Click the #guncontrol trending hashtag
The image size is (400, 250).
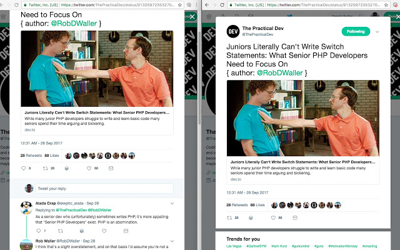pos(301,246)
